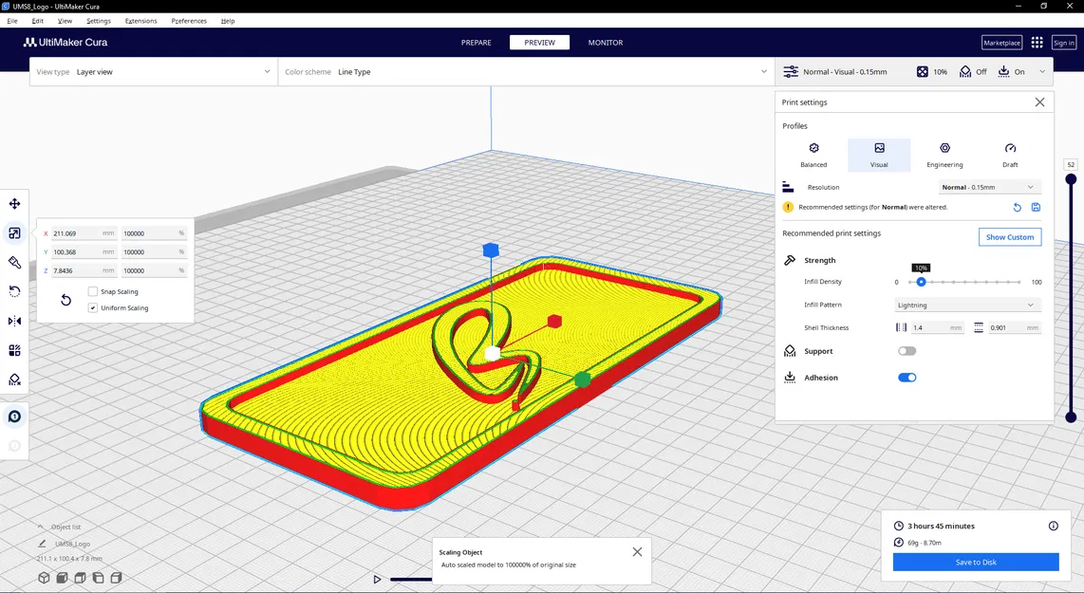Viewport: 1084px width, 593px height.
Task: Close the Print settings panel
Action: click(1039, 102)
